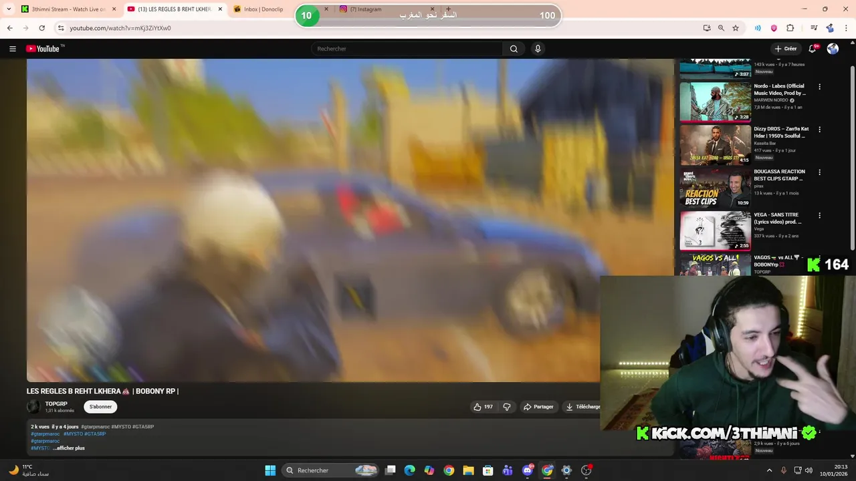The image size is (856, 481).
Task: Open options for VEGA - SANS TITRE video
Action: pyautogui.click(x=819, y=216)
